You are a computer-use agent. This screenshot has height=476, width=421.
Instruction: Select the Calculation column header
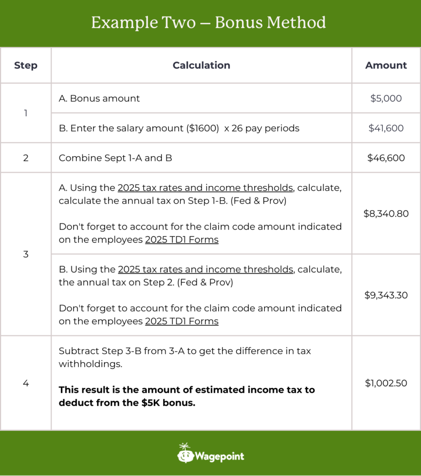(201, 66)
